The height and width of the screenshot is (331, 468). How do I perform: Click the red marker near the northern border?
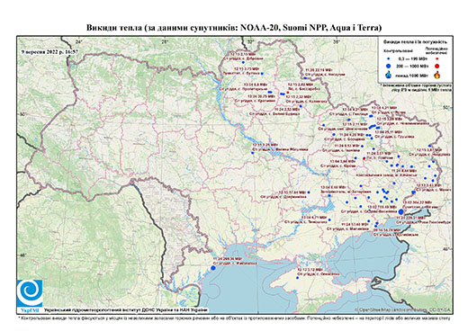(288, 93)
